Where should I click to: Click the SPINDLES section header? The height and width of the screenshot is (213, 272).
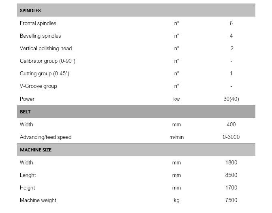[30, 11]
